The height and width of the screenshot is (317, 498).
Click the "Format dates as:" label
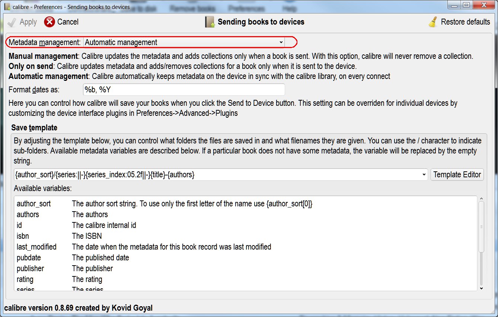[x=34, y=90]
